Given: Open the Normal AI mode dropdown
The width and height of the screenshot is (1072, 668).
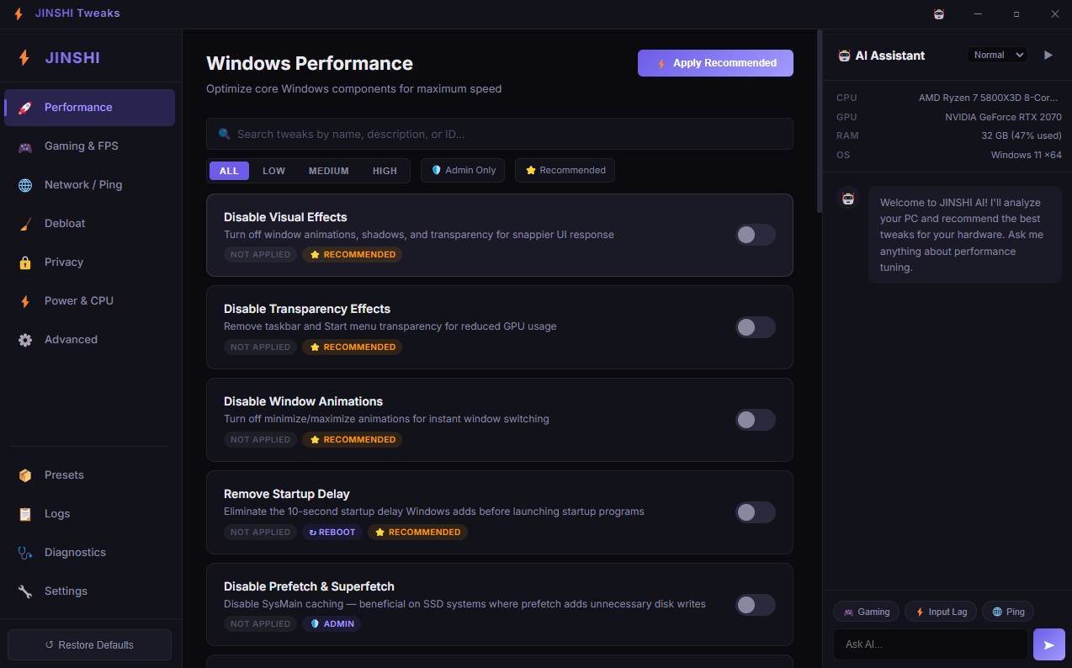Looking at the screenshot, I should coord(996,54).
